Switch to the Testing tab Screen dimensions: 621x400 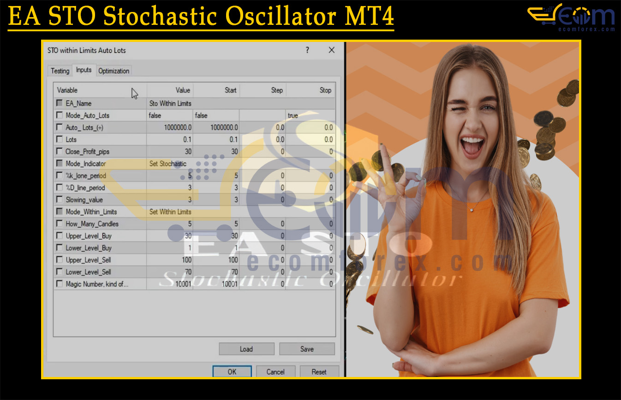[60, 71]
